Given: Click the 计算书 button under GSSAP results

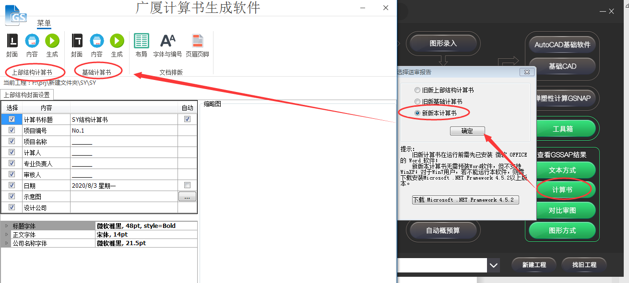Looking at the screenshot, I should click(562, 190).
